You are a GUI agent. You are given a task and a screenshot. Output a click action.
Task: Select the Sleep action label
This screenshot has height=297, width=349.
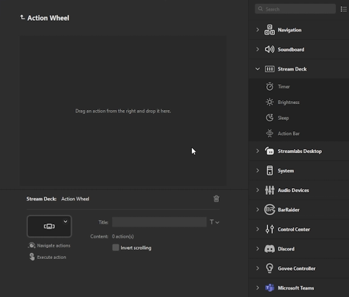(x=283, y=118)
